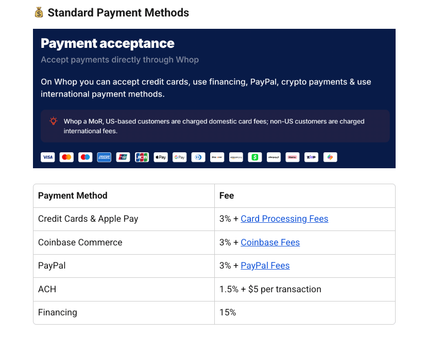426x337 pixels.
Task: Select the Google Pay icon
Action: (179, 157)
